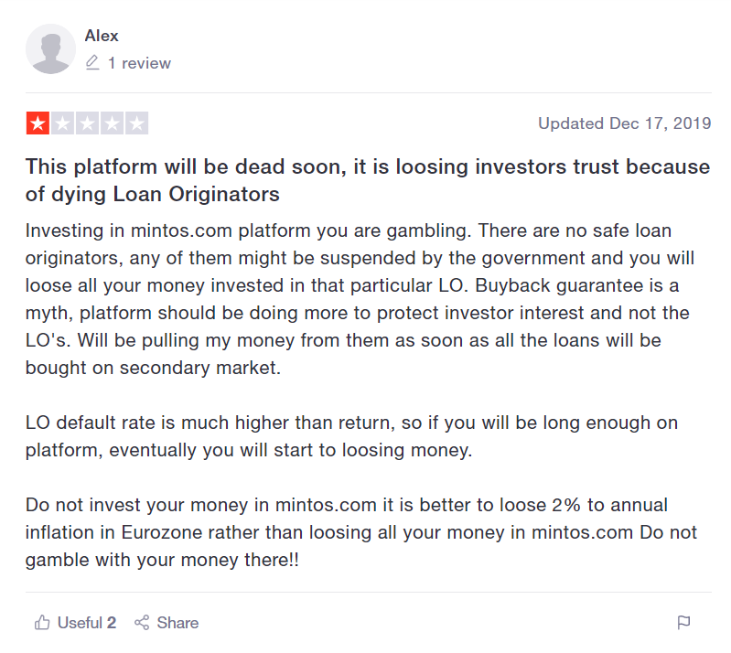Click the thumbs-up Useful icon
Viewport: 731px width, 653px height.
42,623
